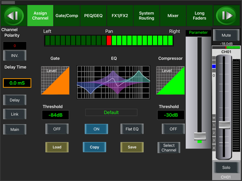Toggle the Main assign button
This screenshot has width=242, height=181.
[15, 129]
